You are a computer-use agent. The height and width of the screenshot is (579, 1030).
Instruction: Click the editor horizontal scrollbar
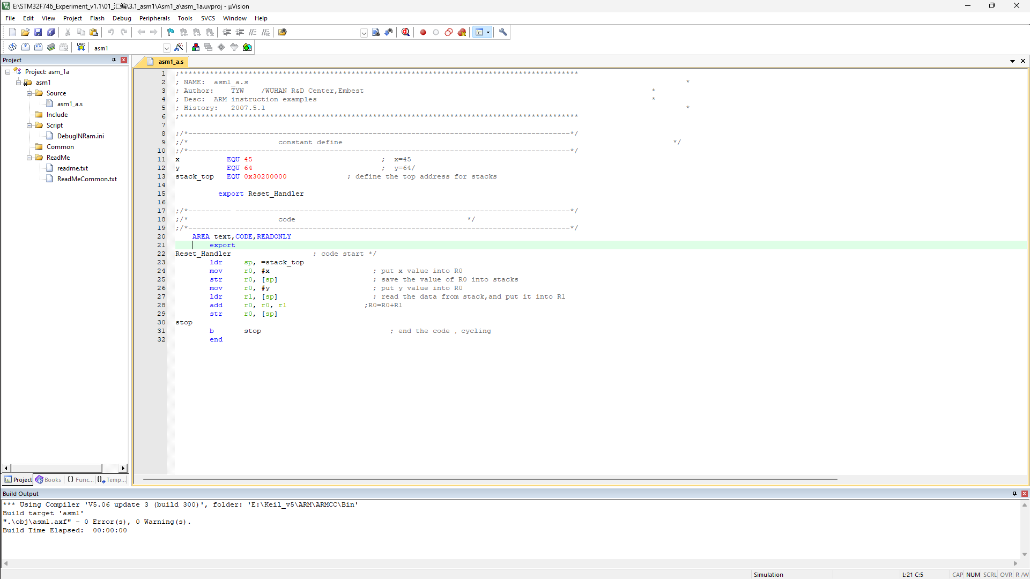click(490, 479)
